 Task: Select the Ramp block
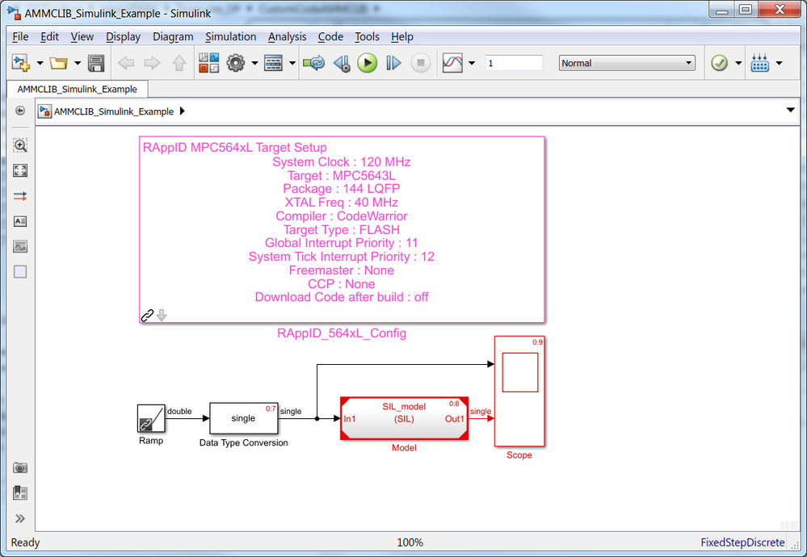[x=151, y=418]
